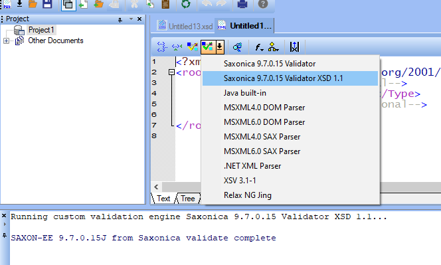The image size is (441, 265).
Task: Switch to the Untitled13.xsd tab
Action: click(x=185, y=26)
